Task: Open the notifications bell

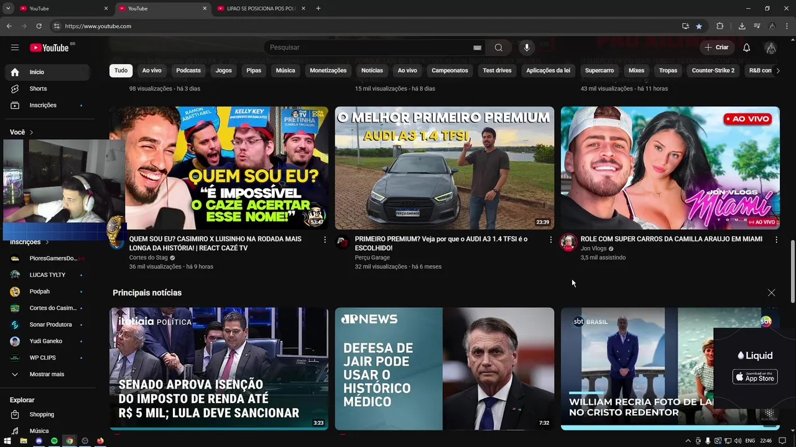Action: pyautogui.click(x=747, y=47)
